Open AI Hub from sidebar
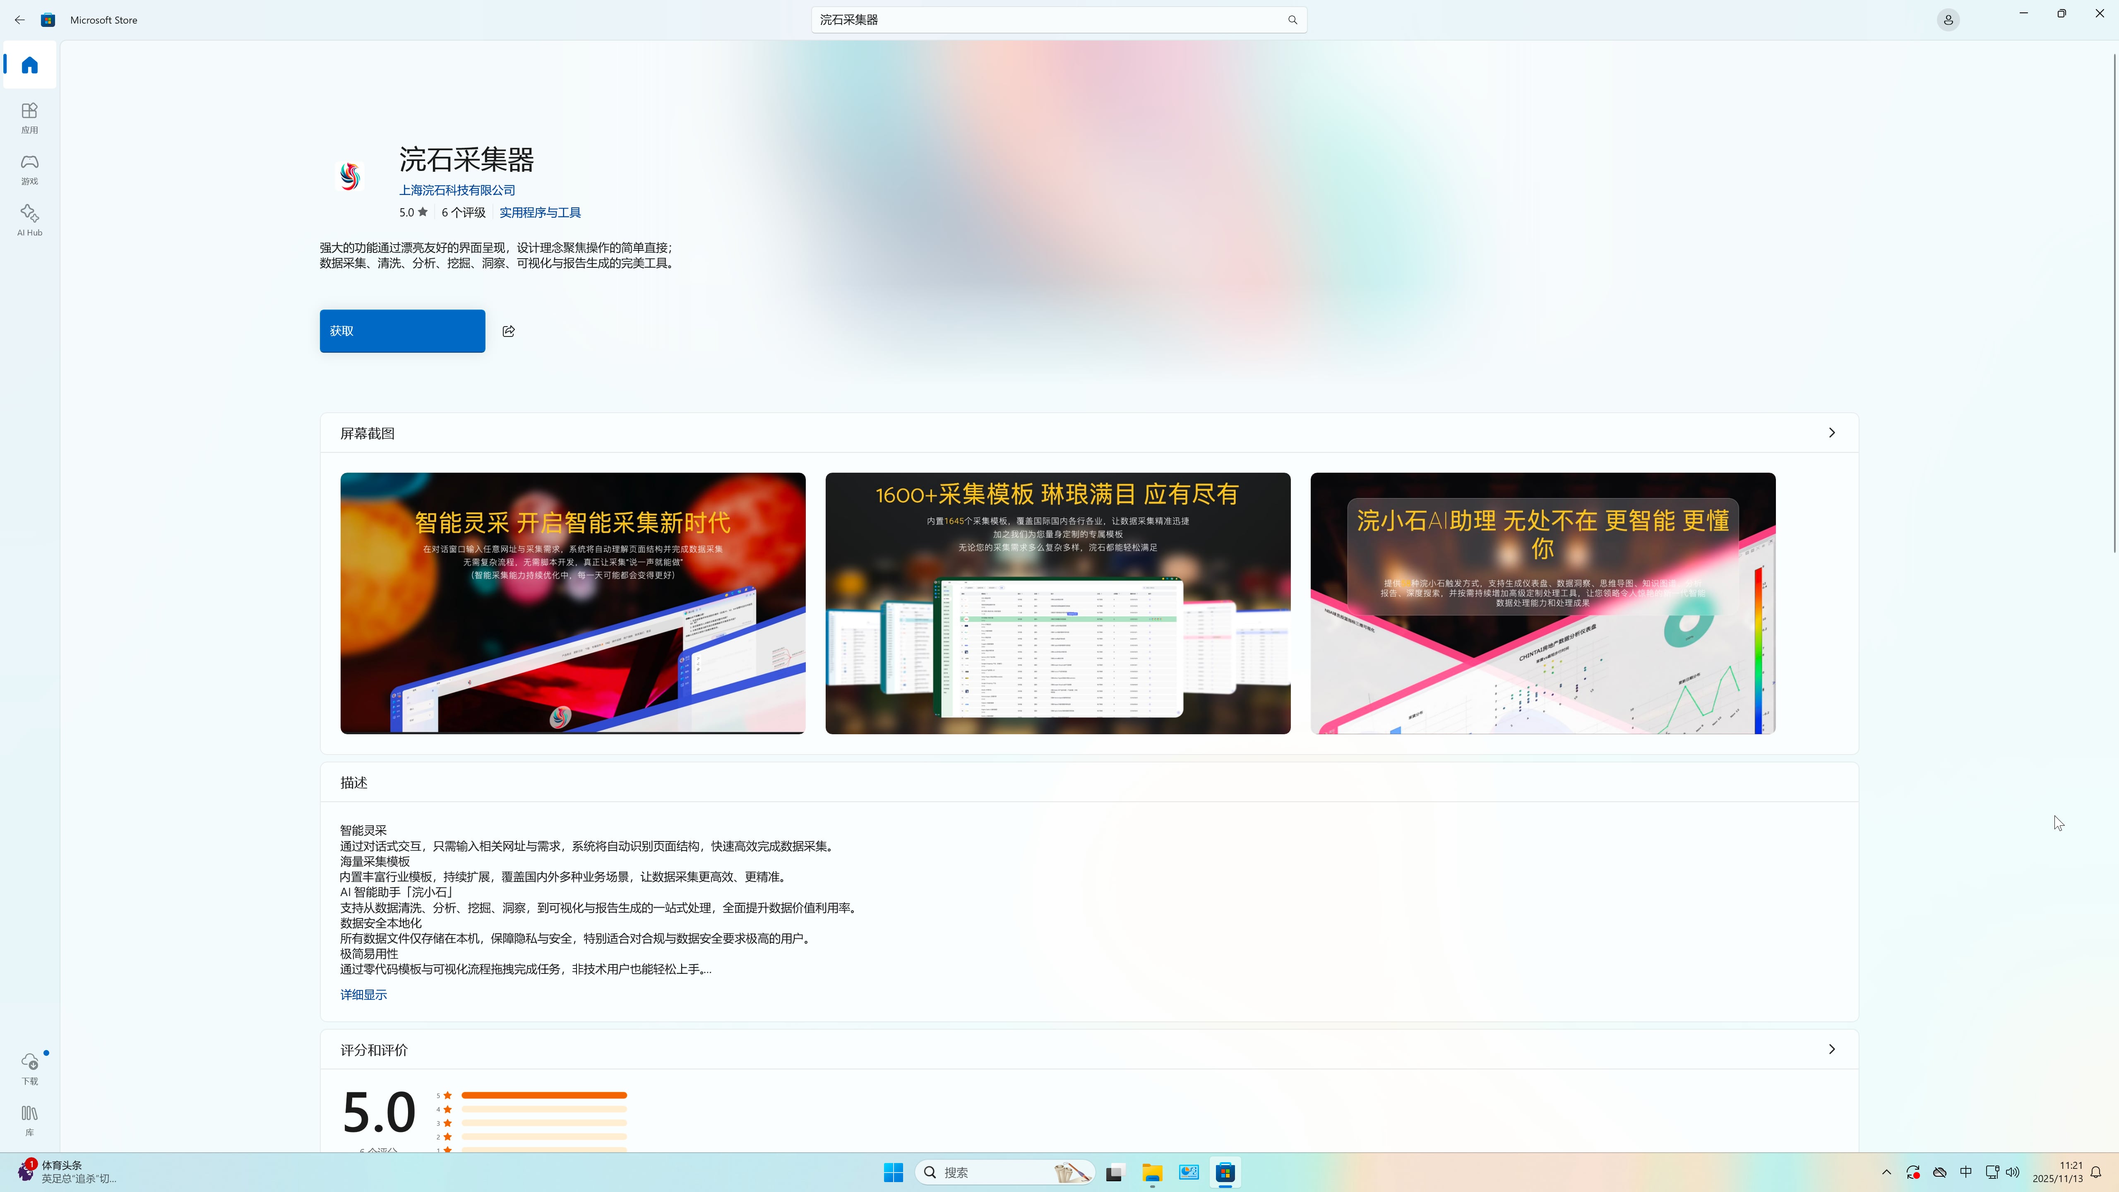Image resolution: width=2119 pixels, height=1192 pixels. pyautogui.click(x=30, y=220)
